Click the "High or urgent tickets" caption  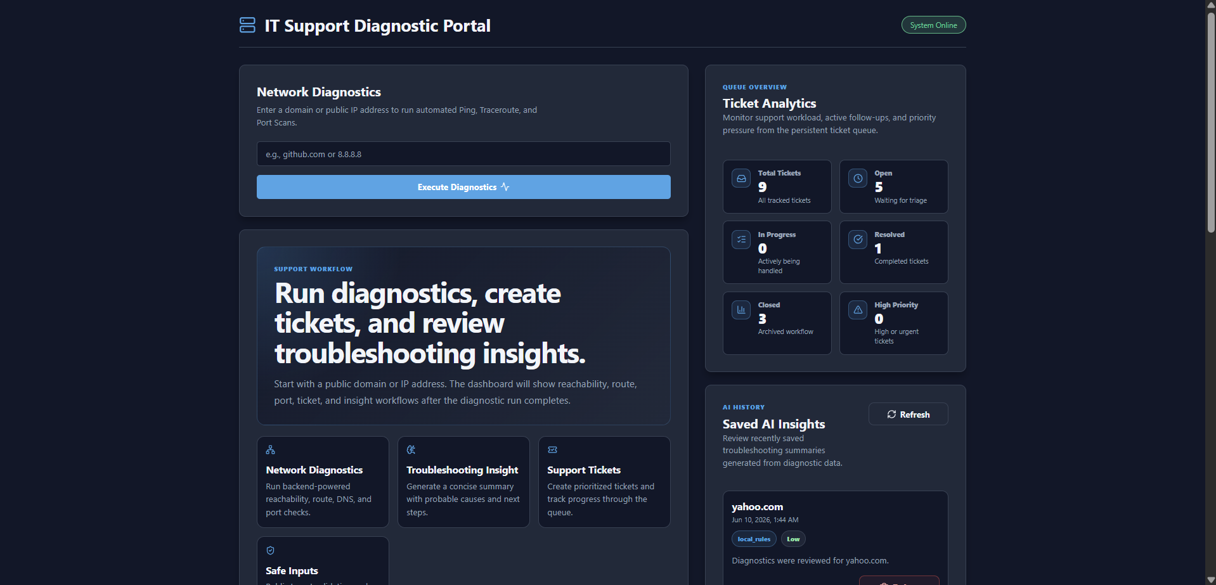click(x=896, y=337)
